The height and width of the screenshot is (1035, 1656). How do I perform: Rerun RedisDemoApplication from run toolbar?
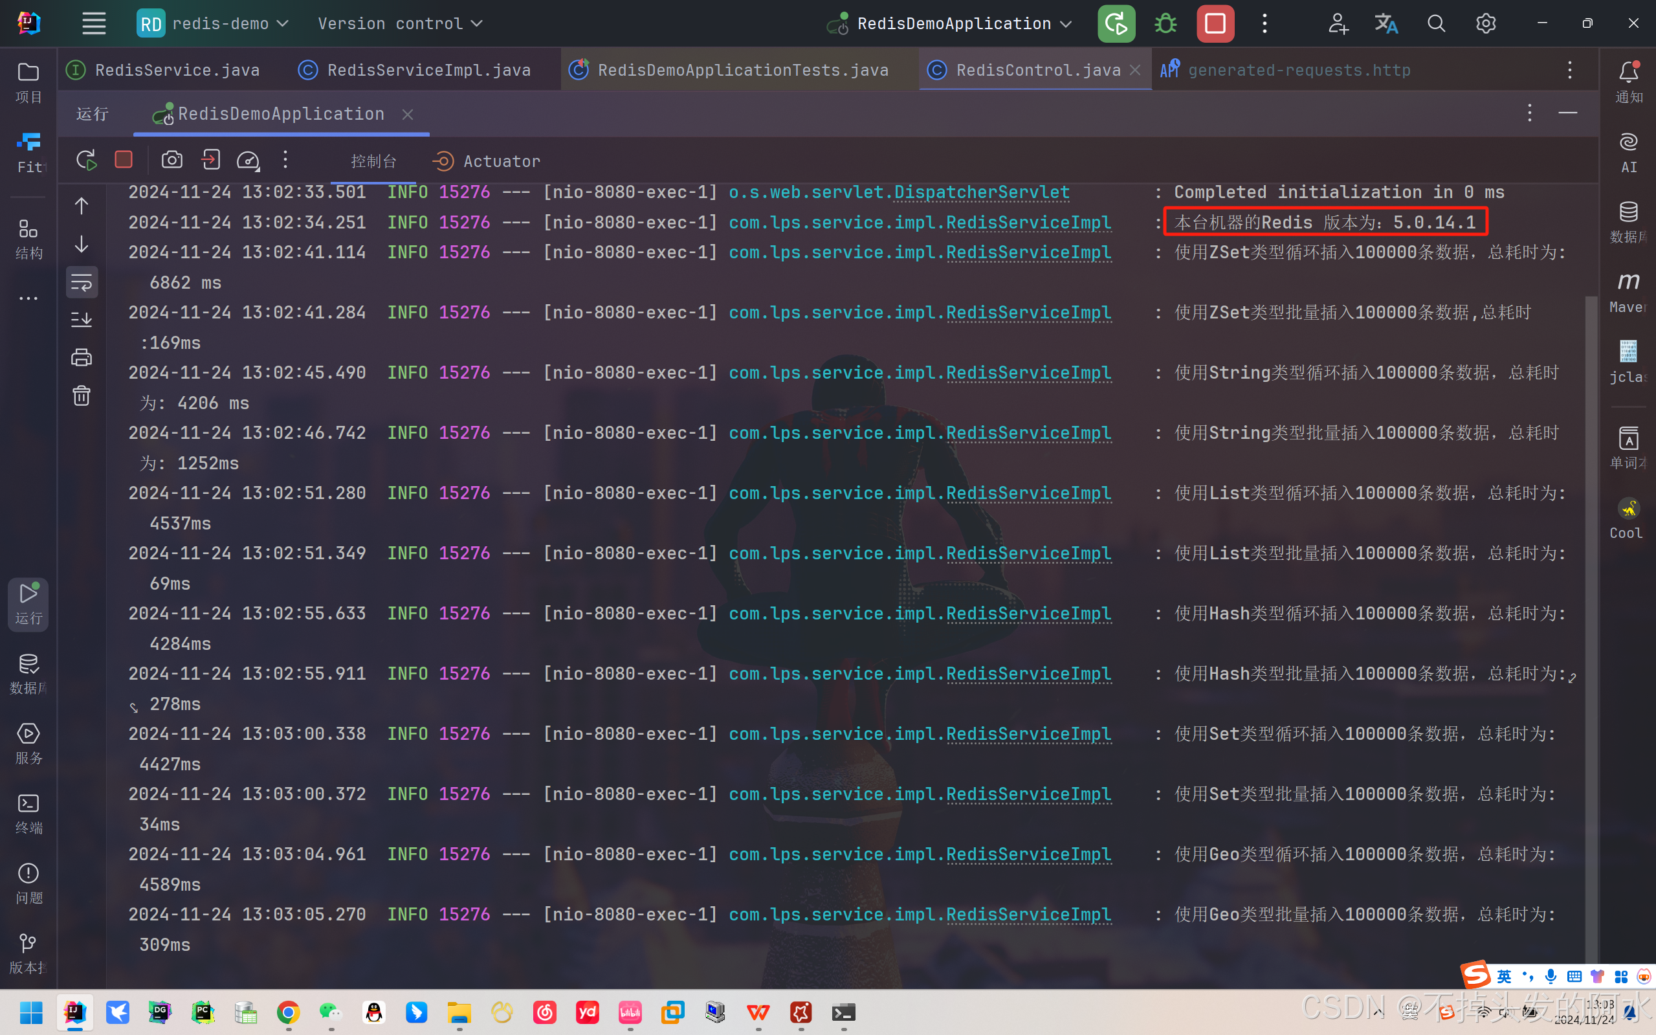click(85, 160)
